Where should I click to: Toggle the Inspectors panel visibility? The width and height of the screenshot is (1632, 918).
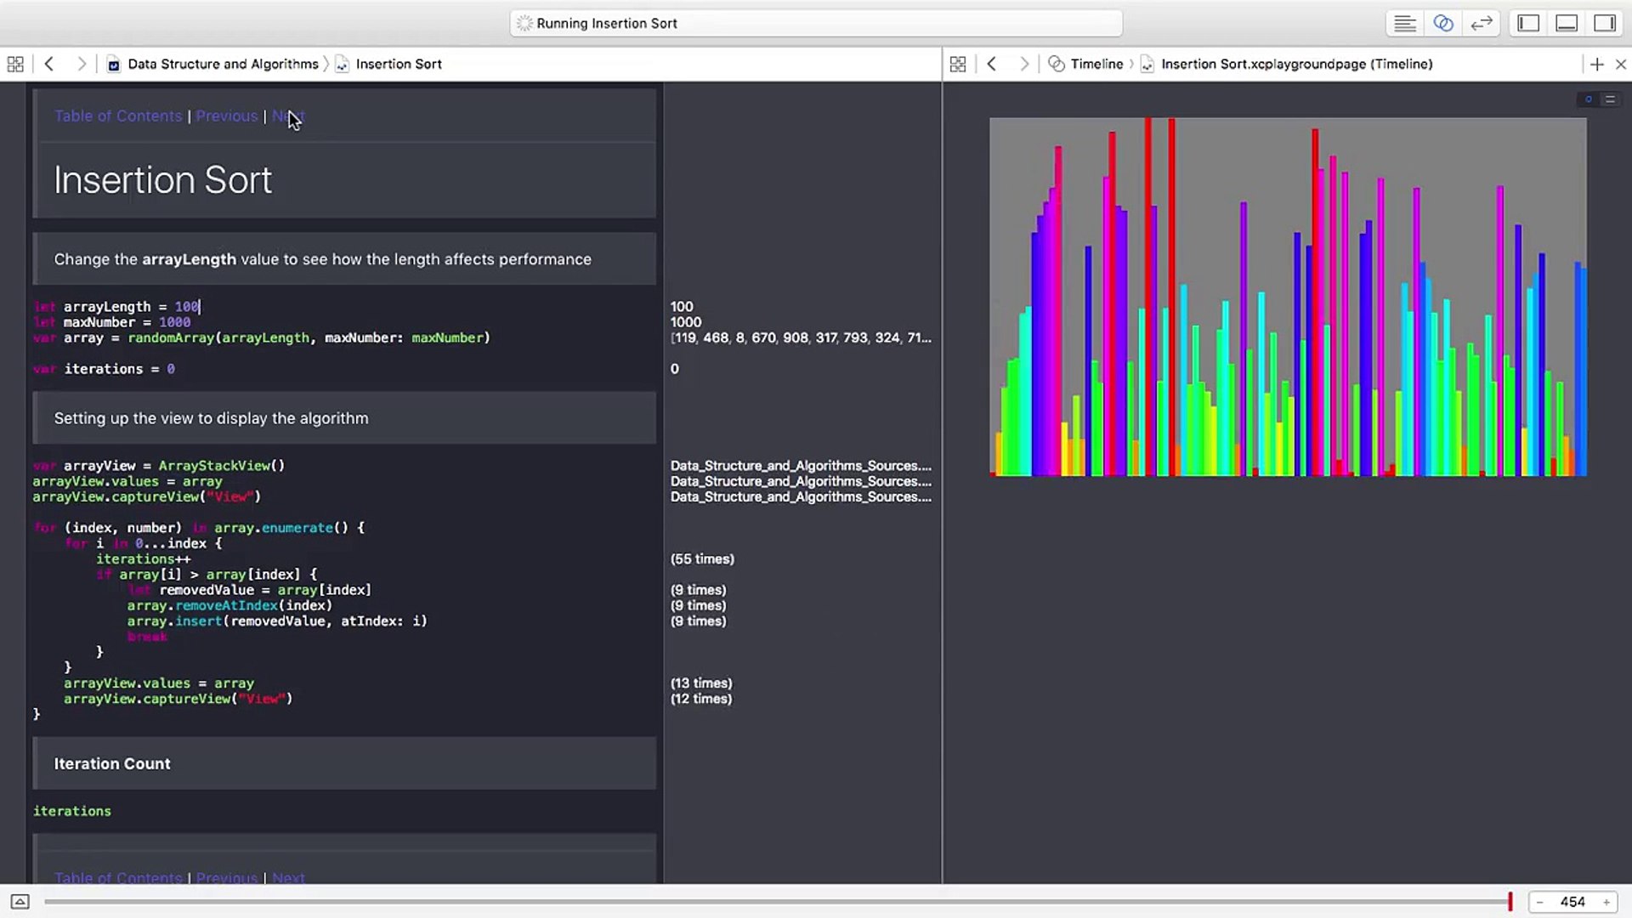pyautogui.click(x=1605, y=23)
